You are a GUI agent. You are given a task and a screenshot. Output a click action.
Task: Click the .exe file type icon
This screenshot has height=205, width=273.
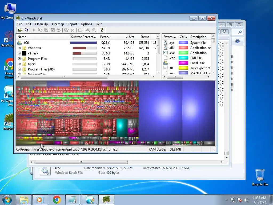pos(166,53)
